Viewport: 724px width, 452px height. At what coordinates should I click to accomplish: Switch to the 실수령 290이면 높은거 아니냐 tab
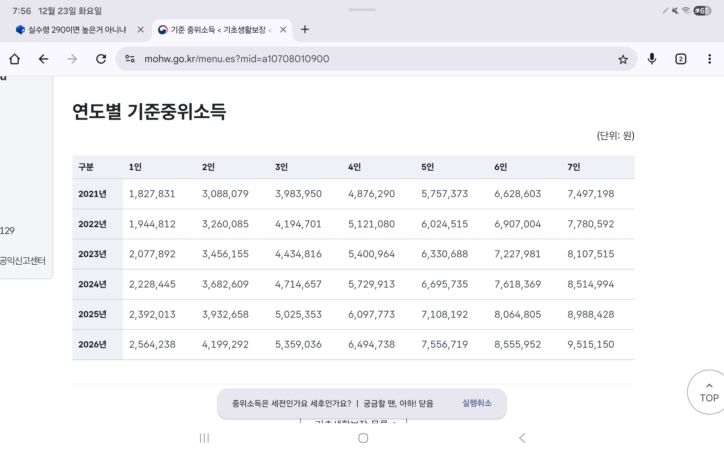pyautogui.click(x=77, y=30)
